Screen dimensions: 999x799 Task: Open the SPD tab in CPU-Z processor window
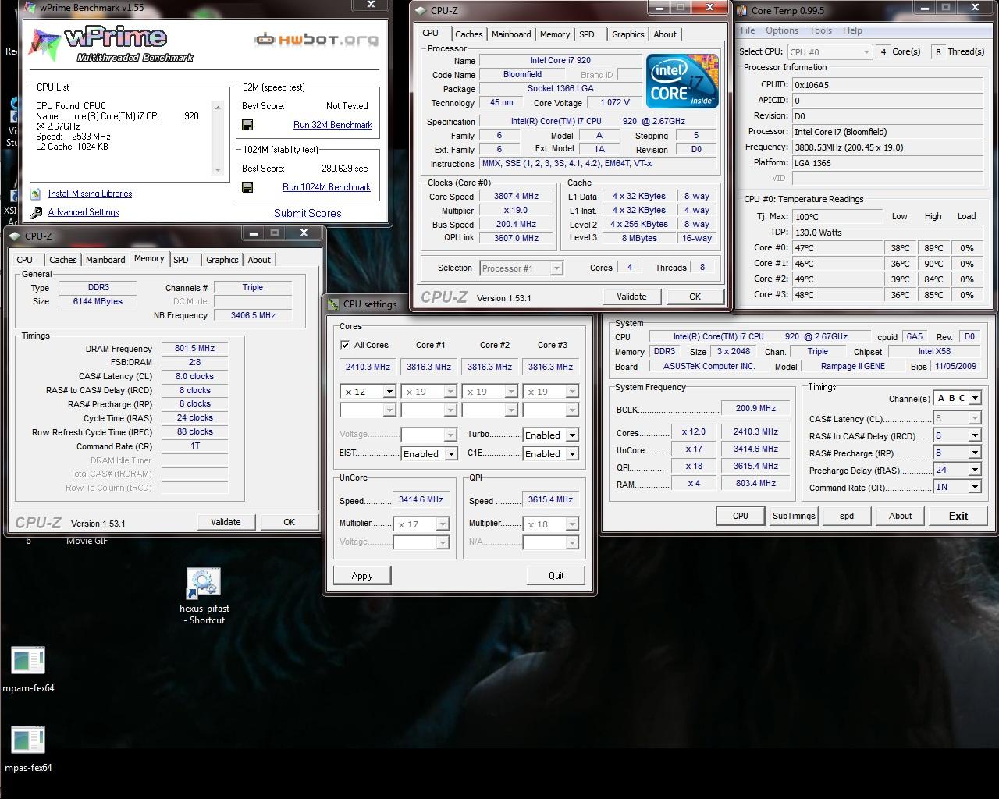coord(587,34)
